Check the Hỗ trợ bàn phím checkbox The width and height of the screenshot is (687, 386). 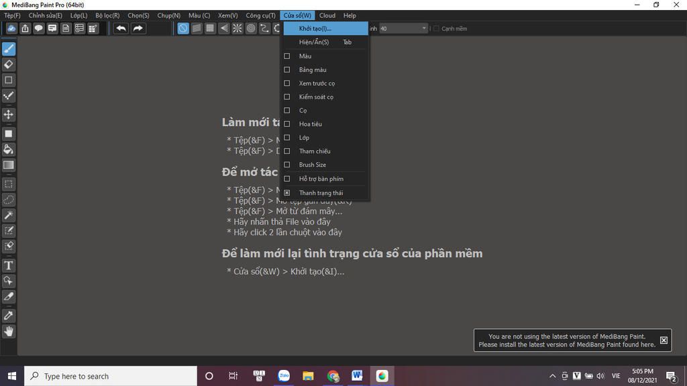coord(287,178)
